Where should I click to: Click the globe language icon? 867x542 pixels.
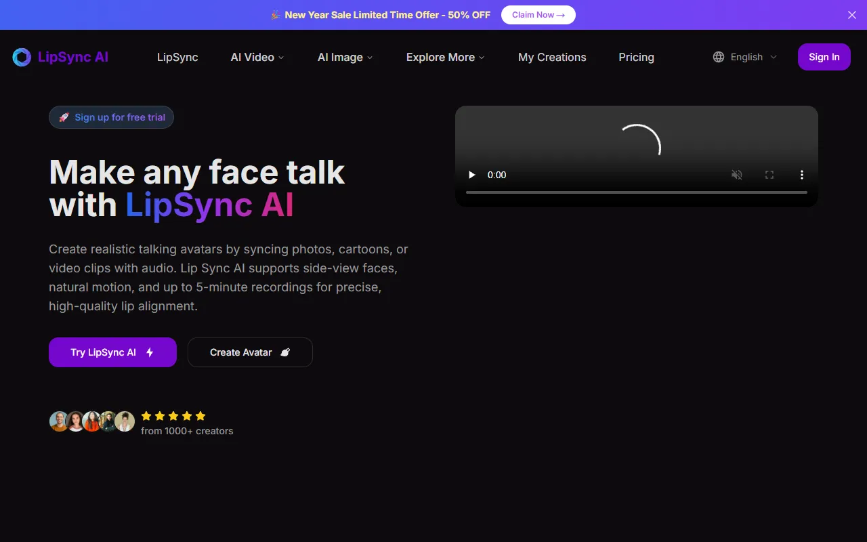(719, 58)
